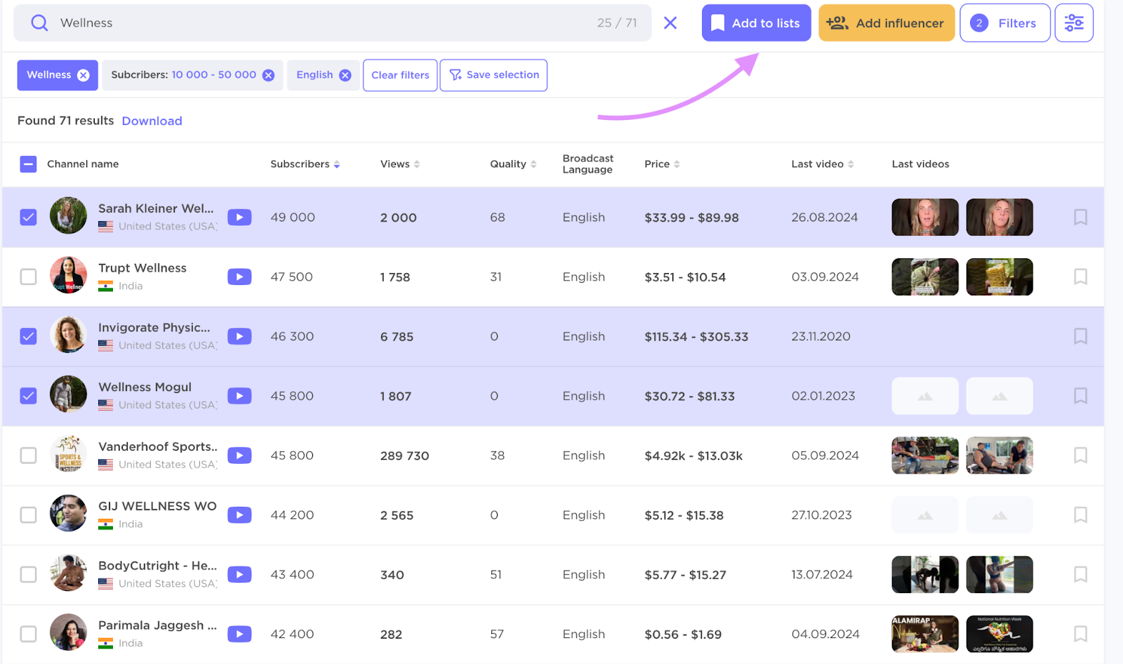The image size is (1123, 664).
Task: Remove the Wellness keyword filter chip
Action: tap(84, 74)
